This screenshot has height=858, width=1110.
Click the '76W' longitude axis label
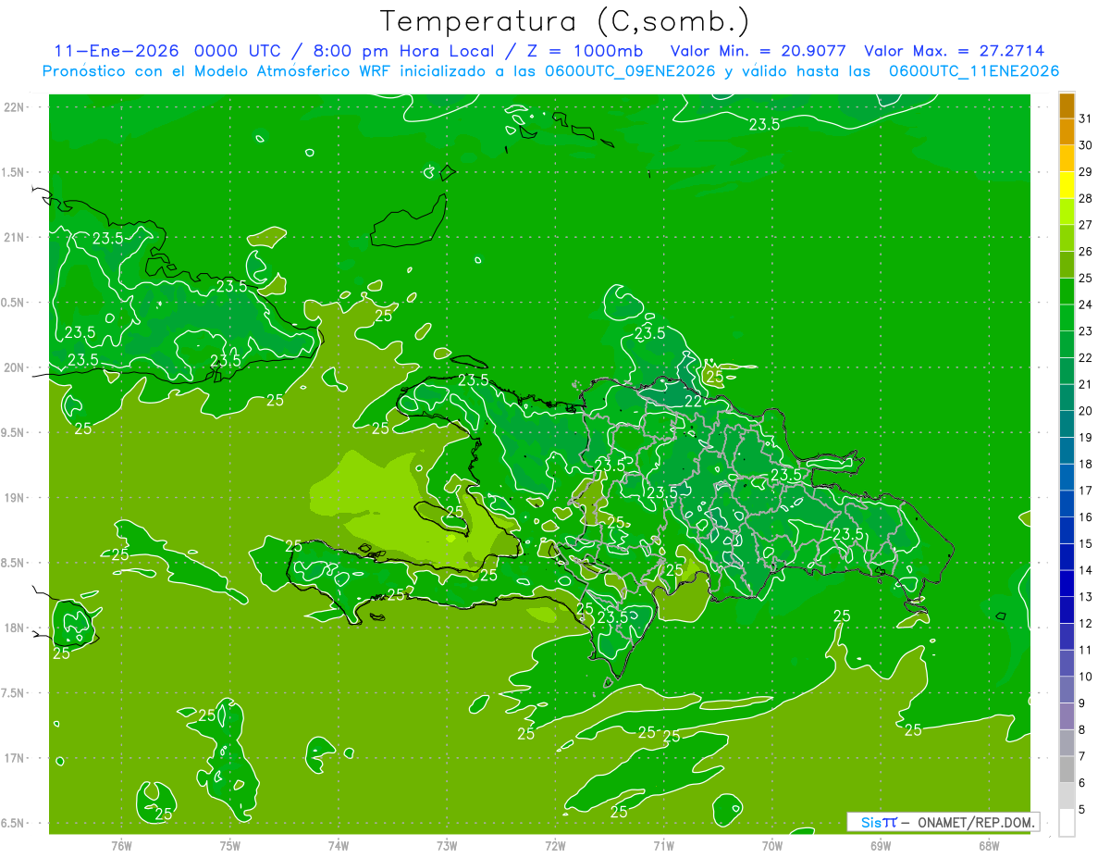pos(121,846)
